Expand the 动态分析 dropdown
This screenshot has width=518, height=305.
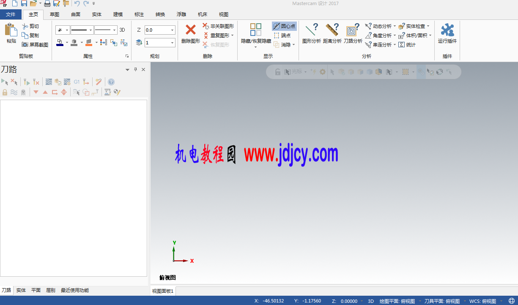coord(395,26)
